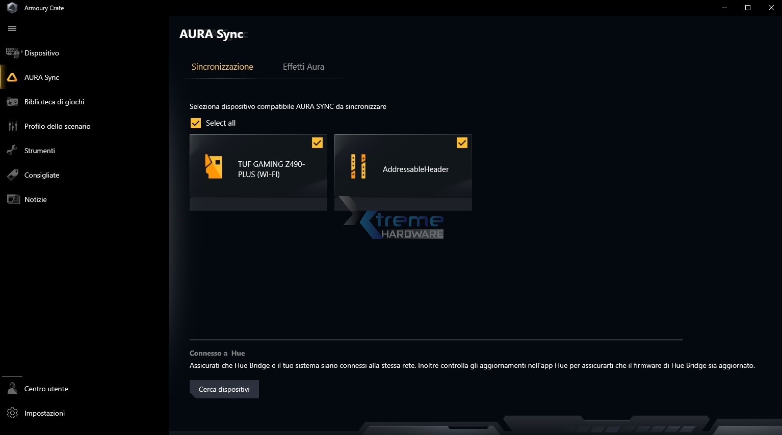The width and height of the screenshot is (782, 435).
Task: Open the Notizie news section
Action: point(36,199)
